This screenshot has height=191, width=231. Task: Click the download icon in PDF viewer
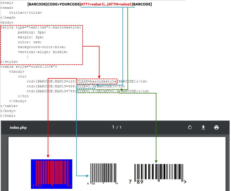click(x=203, y=127)
